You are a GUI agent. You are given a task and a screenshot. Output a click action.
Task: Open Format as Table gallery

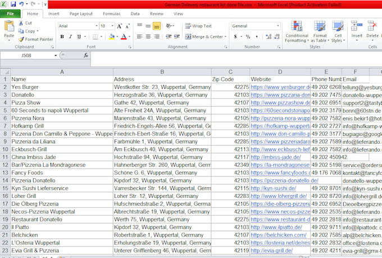[x=320, y=31]
